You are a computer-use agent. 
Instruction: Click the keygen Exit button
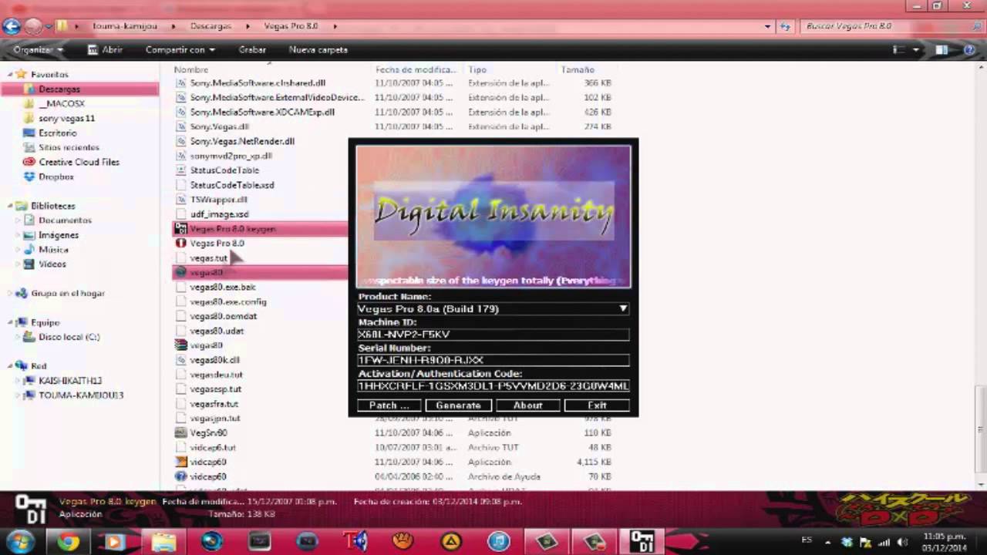point(597,405)
